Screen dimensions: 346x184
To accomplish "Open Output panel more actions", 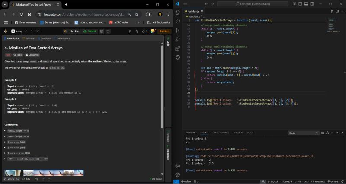I will tap(332, 133).
